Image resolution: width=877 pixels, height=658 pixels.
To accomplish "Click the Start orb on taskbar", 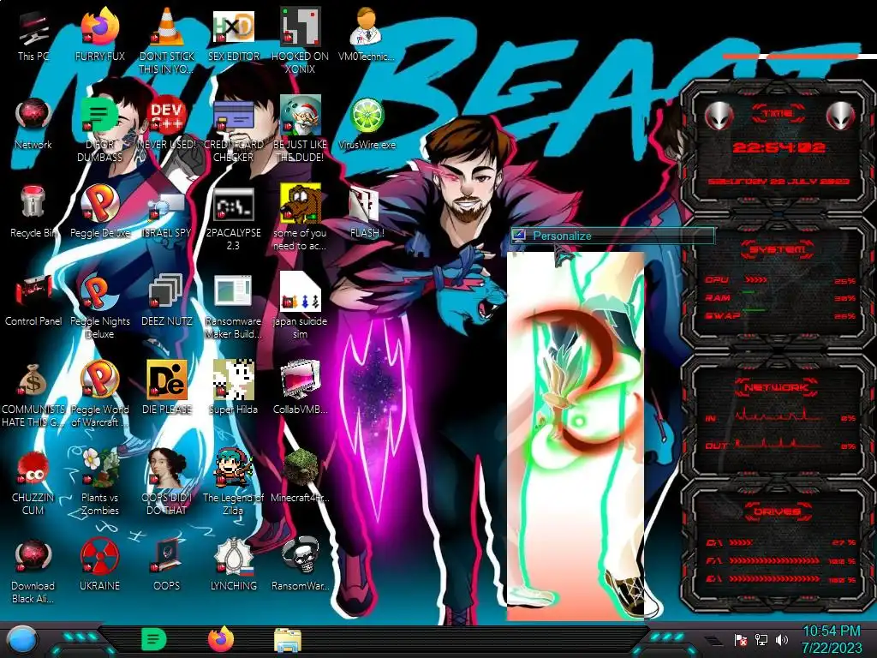I will pyautogui.click(x=22, y=640).
